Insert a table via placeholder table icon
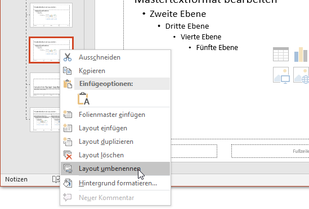The height and width of the screenshot is (209, 309). point(281,54)
